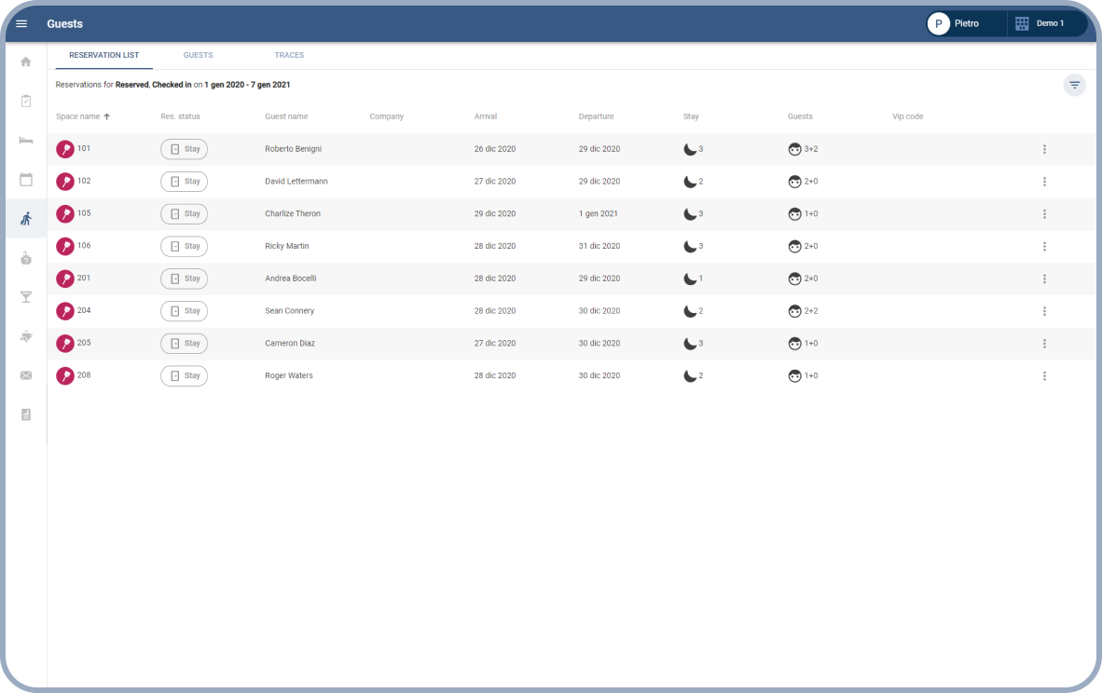Click the Stay status button for room 105

(184, 213)
